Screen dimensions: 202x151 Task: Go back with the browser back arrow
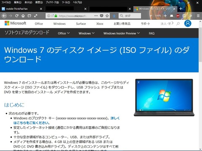(4, 16)
